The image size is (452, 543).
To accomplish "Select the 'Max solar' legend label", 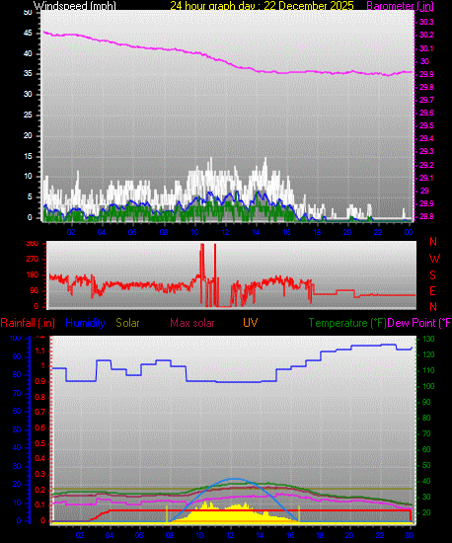I will 192,323.
